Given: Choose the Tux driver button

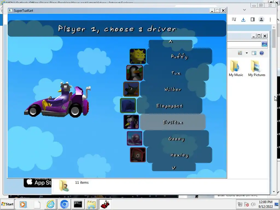Looking at the screenshot, I should pyautogui.click(x=176, y=73).
